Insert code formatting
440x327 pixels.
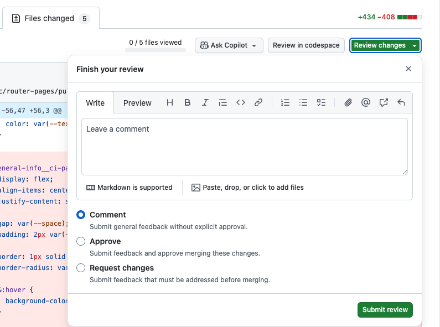(x=241, y=103)
